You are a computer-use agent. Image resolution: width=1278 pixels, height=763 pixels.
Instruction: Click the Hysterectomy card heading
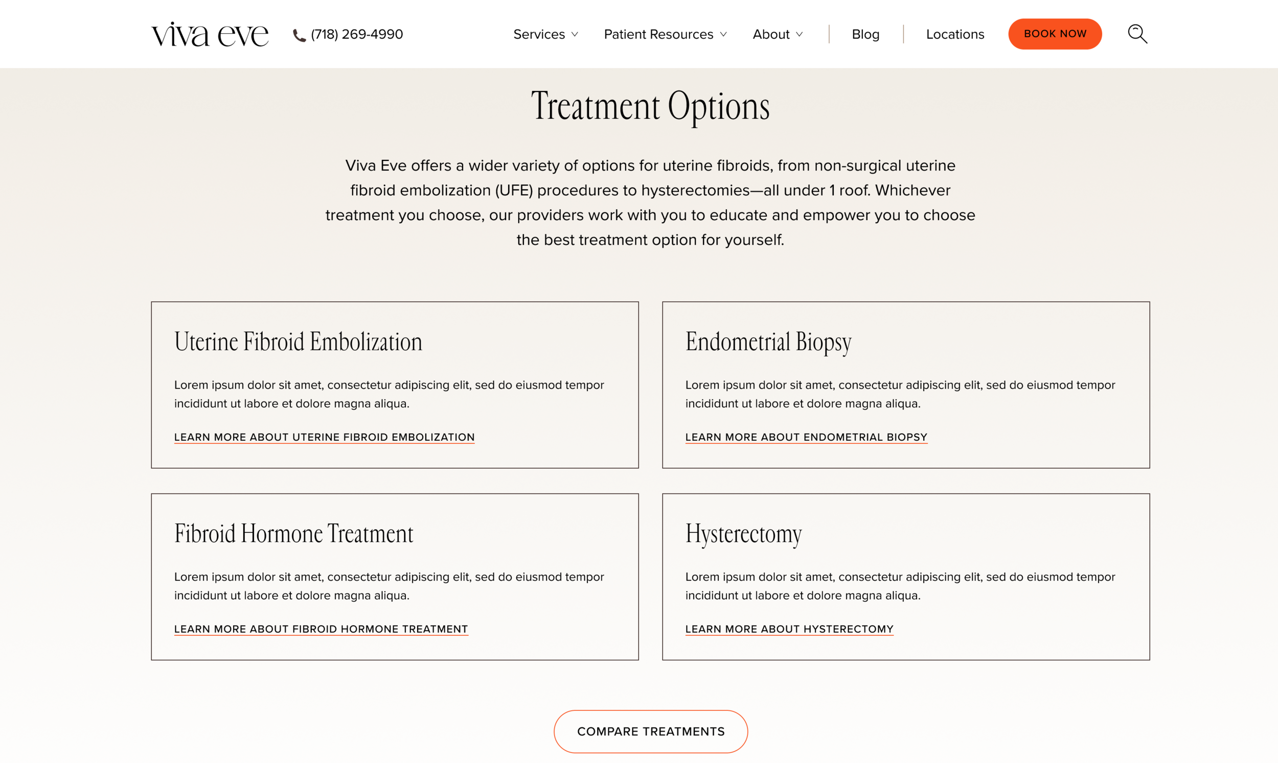click(743, 534)
